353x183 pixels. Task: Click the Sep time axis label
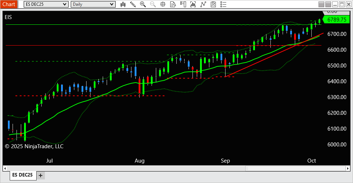(226, 160)
